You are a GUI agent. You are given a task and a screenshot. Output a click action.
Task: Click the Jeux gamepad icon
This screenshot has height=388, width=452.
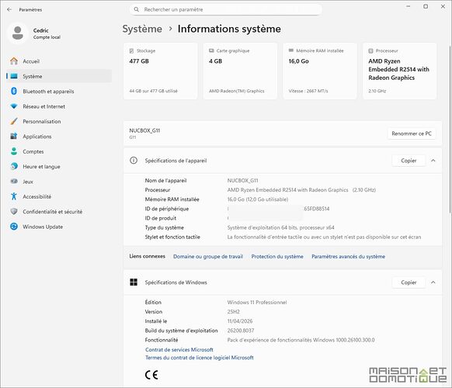[14, 182]
